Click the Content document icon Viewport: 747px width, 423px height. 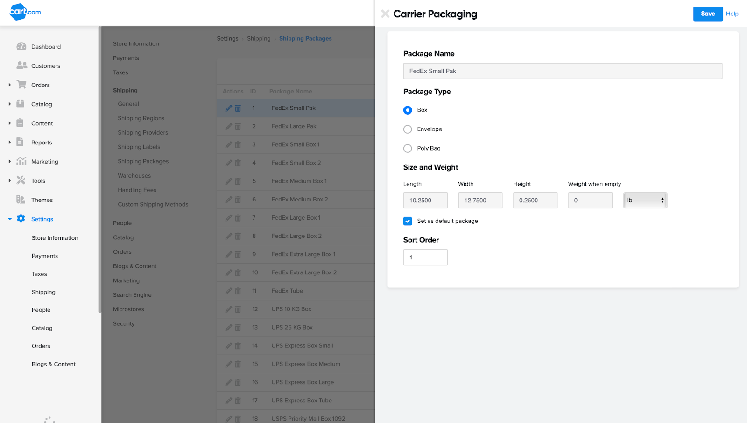[x=20, y=123]
